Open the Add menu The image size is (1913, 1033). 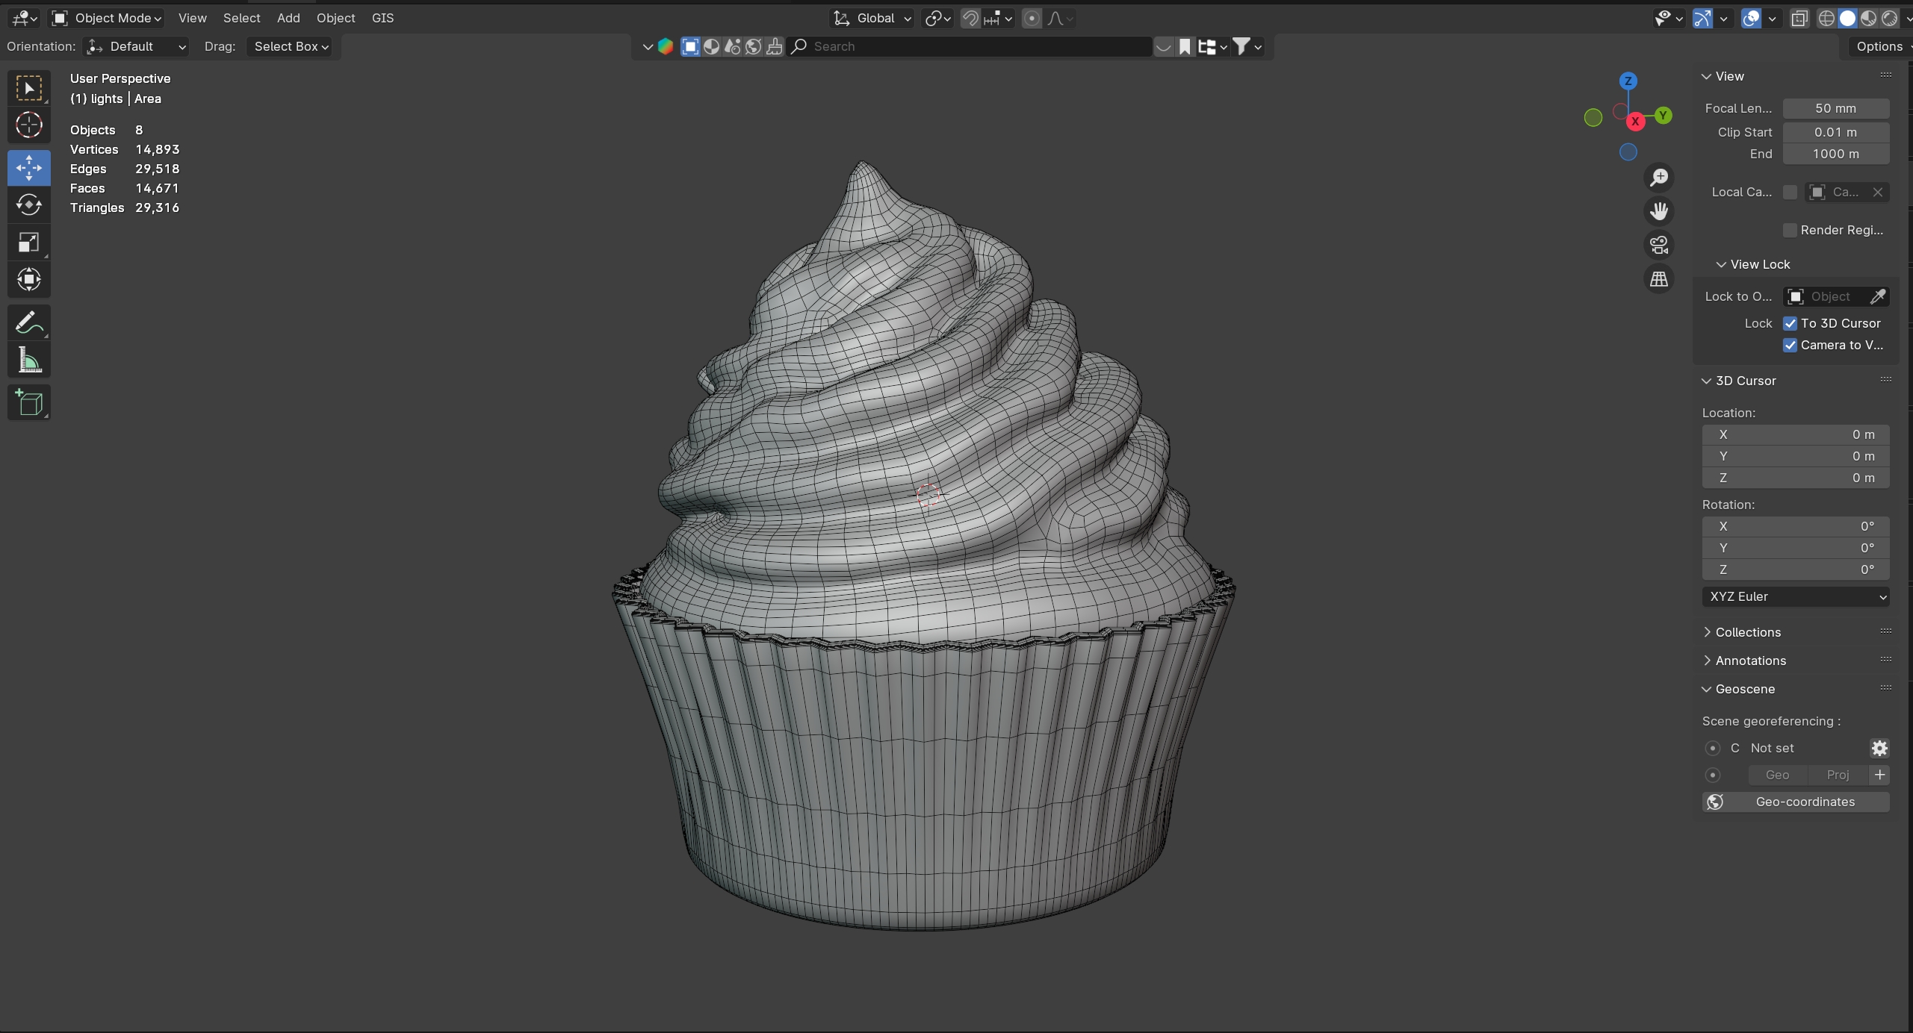coord(288,18)
